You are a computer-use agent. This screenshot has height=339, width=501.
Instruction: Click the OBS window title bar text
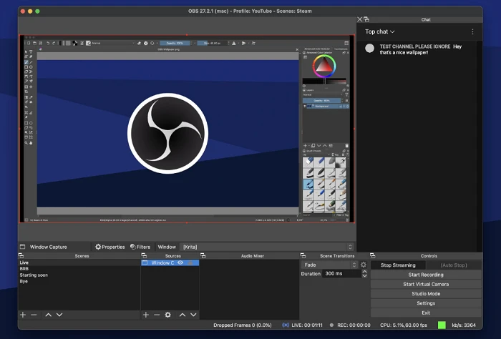(x=250, y=11)
